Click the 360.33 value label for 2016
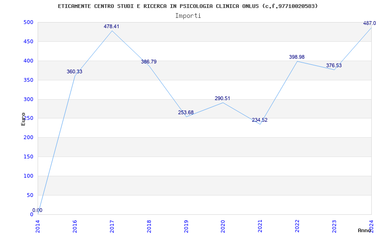376x235 pixels. point(74,72)
